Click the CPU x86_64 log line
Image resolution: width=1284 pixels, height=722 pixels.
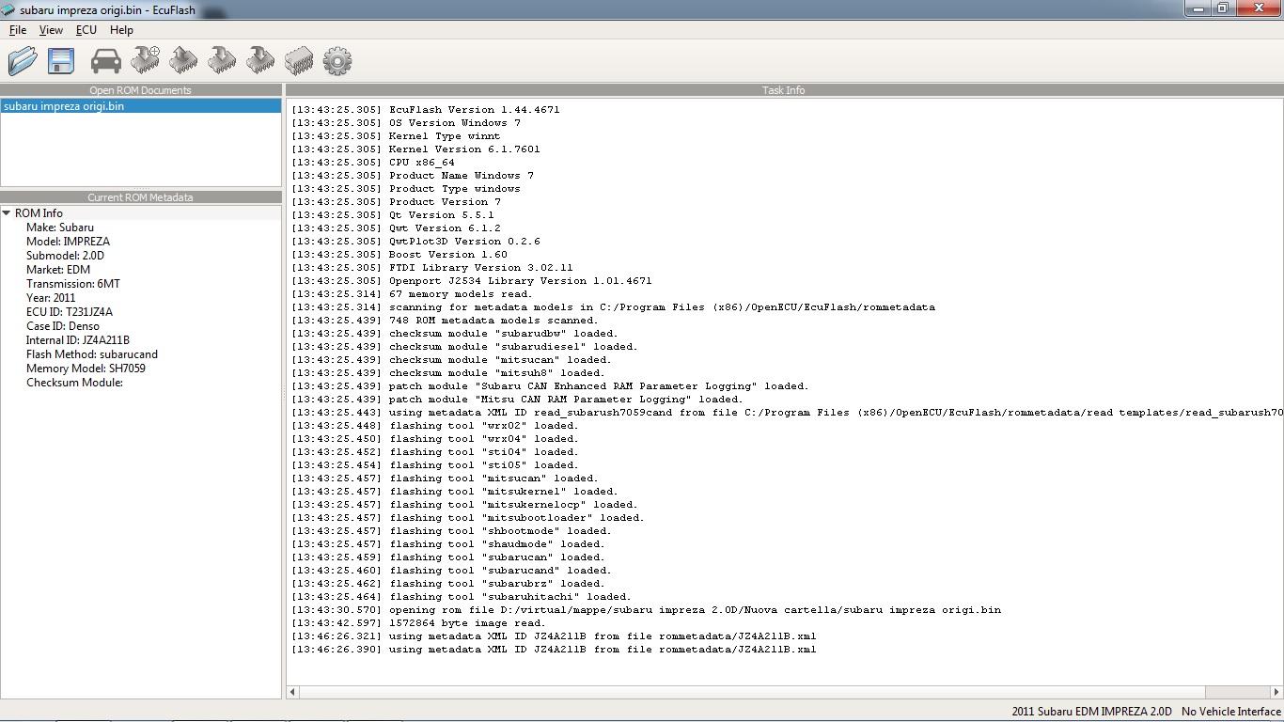(x=373, y=162)
